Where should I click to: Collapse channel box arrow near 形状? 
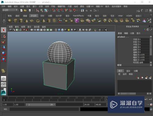[151, 65]
